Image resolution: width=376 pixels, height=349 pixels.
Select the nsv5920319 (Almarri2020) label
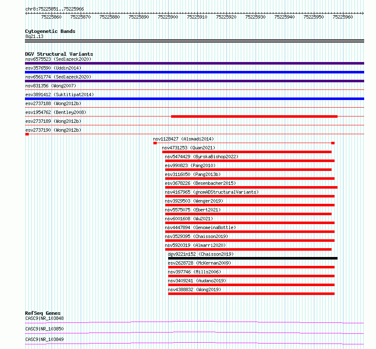(x=196, y=245)
